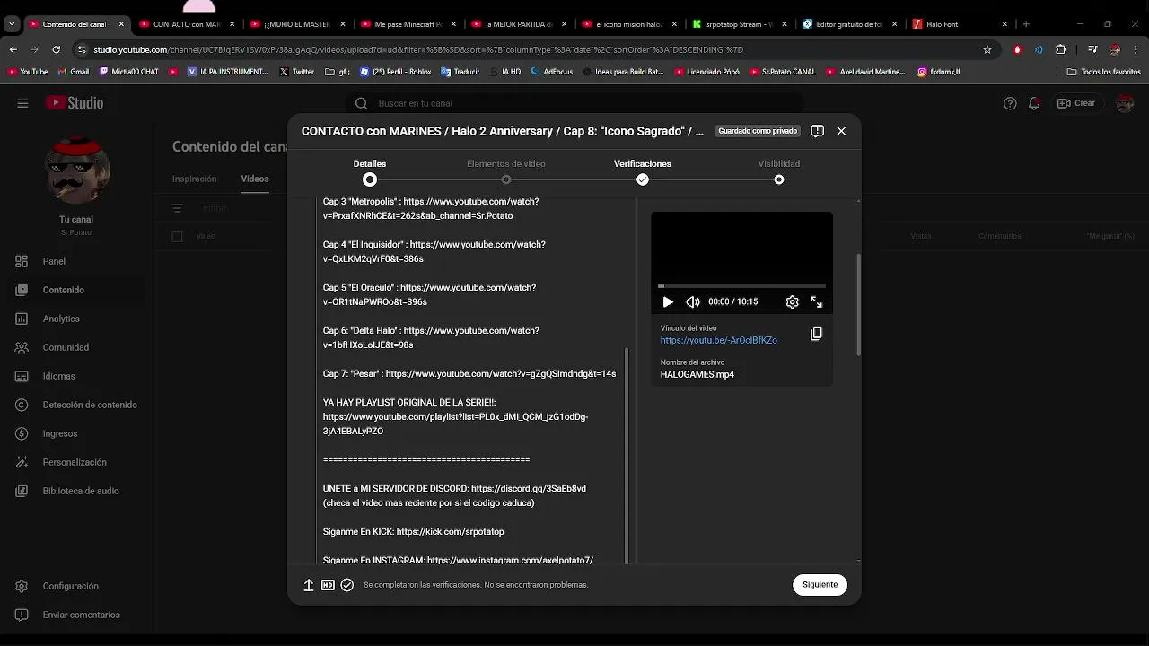This screenshot has width=1149, height=646.
Task: Click the Buscar en tu canal search field
Action: tap(574, 103)
